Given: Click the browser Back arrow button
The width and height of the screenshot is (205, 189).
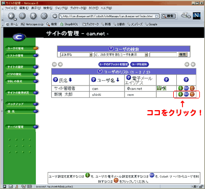Looking at the screenshot, I should click(x=11, y=16).
